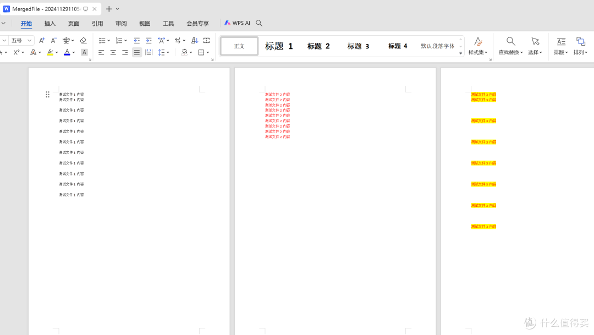This screenshot has width=594, height=335.
Task: Toggle character shading gray A icon
Action: (85, 52)
